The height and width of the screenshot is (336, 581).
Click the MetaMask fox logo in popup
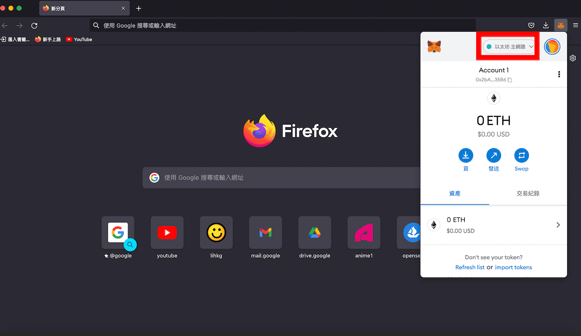tap(434, 46)
